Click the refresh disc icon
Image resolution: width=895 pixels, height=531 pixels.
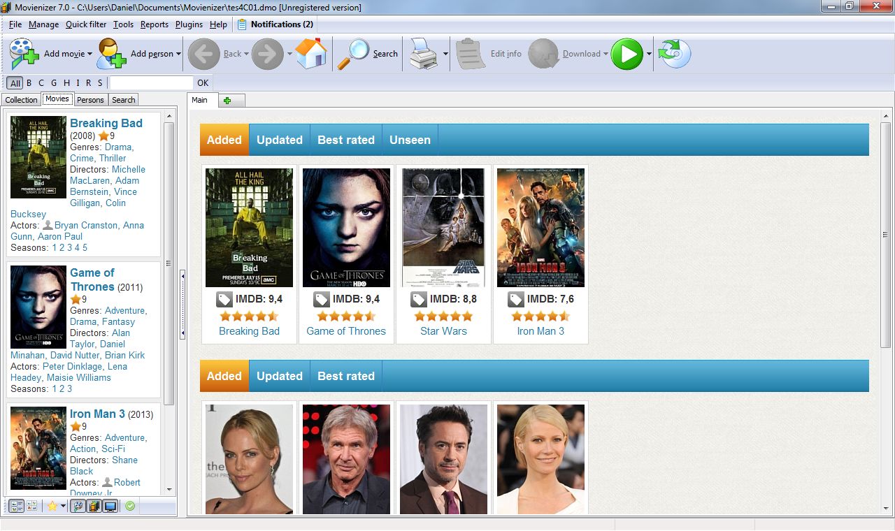(675, 54)
